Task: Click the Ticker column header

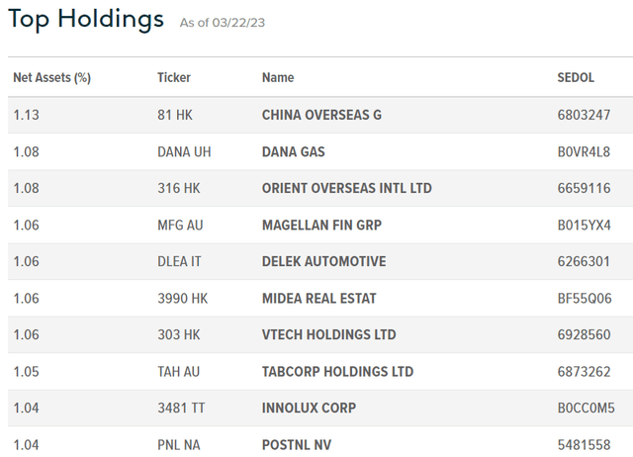Action: [x=174, y=77]
